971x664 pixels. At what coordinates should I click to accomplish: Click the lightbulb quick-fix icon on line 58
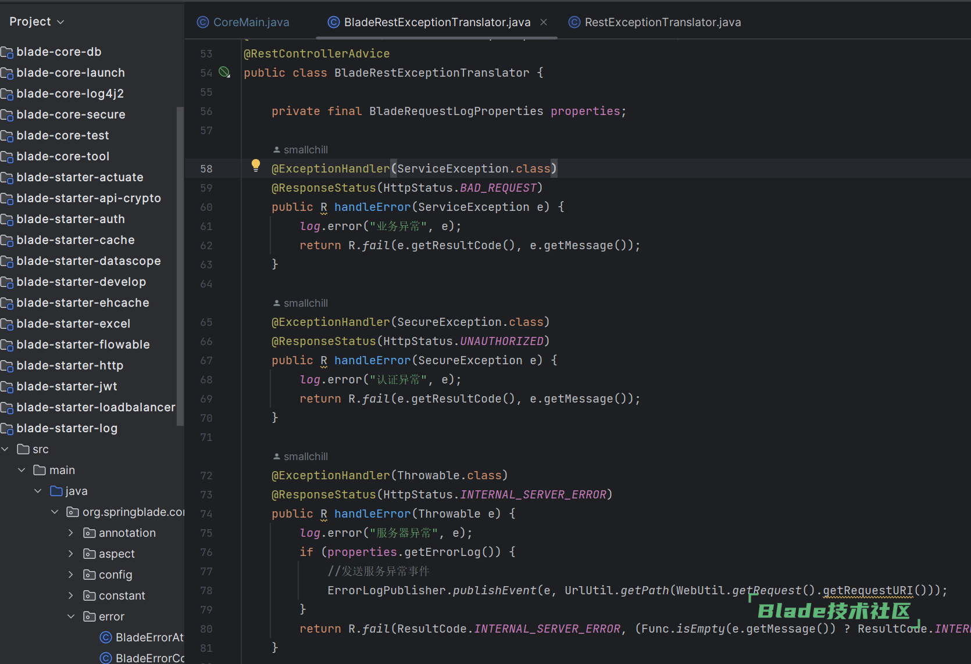pos(256,166)
